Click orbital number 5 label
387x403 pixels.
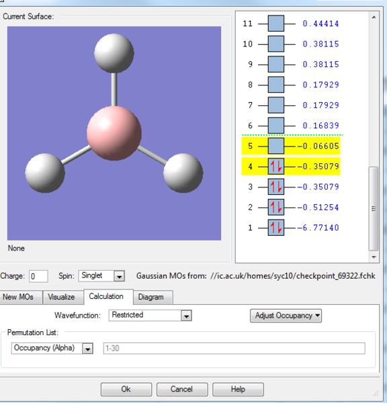coord(250,146)
